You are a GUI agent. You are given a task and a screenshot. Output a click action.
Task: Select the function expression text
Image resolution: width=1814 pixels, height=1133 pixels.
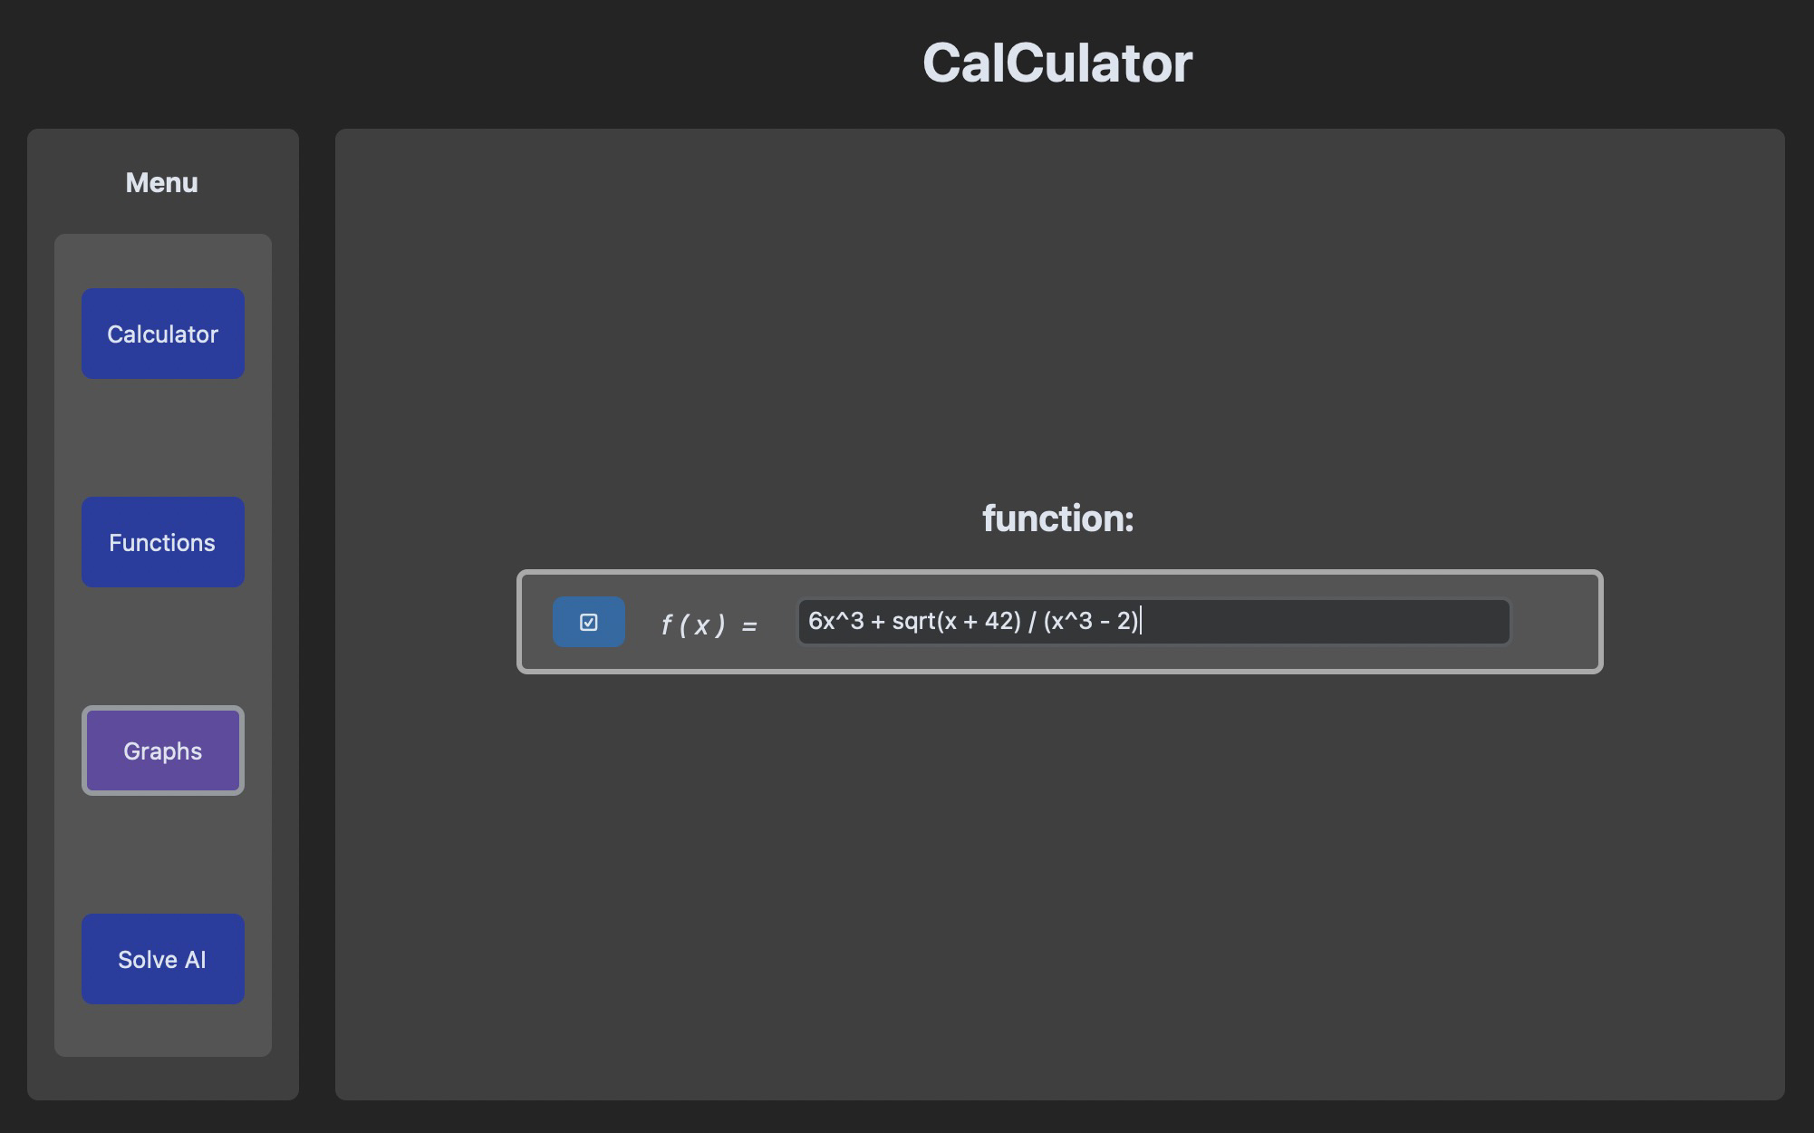(x=970, y=621)
